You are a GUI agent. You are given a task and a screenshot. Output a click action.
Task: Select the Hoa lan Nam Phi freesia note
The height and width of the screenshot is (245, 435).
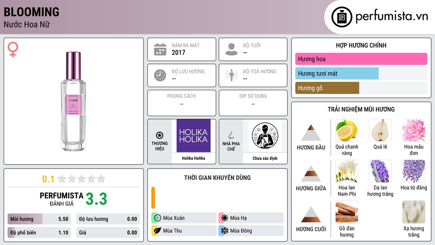click(347, 171)
